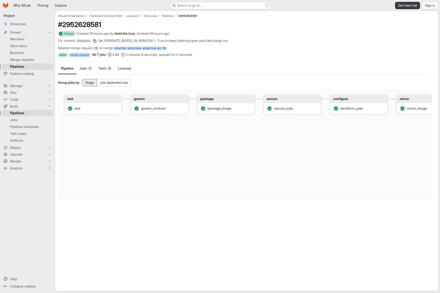Expand the Operate menu chevron
Viewport: 440px width, 293px height.
[49, 154]
